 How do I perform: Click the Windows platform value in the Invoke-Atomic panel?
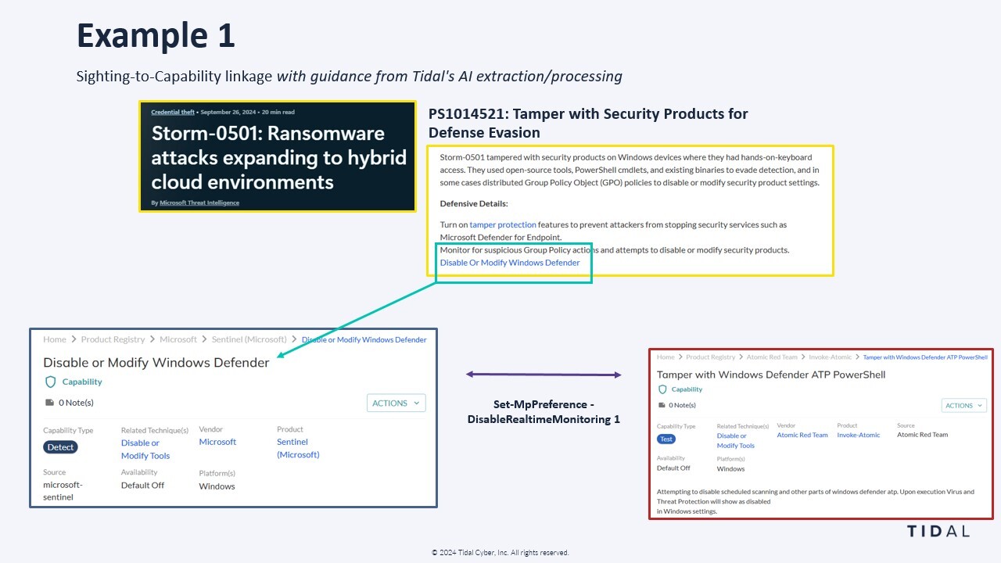[730, 469]
